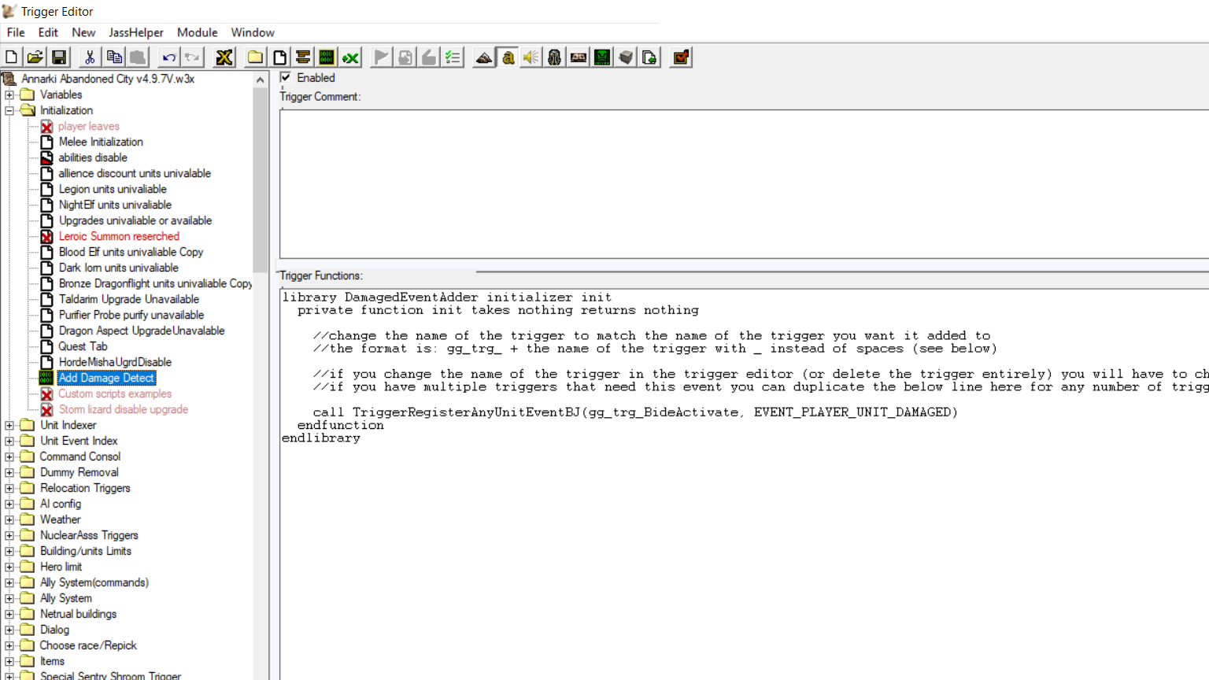Viewport: 1209px width, 680px height.
Task: Expand the Variables folder
Action: click(x=9, y=94)
